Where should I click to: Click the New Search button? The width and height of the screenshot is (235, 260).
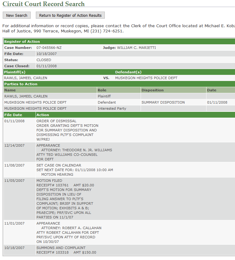(17, 15)
